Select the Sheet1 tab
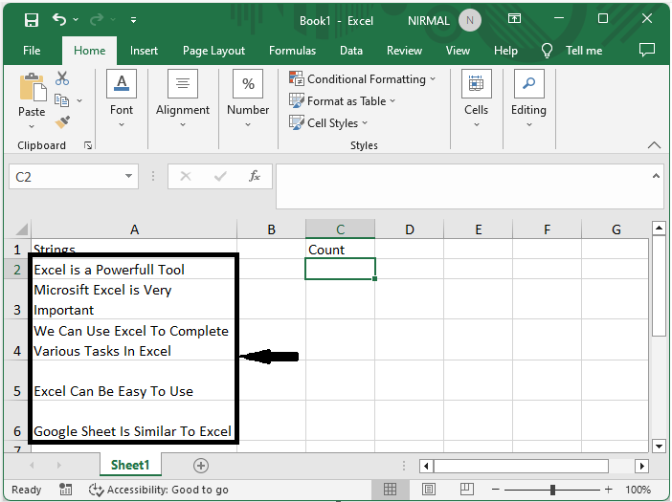The image size is (672, 502). click(130, 466)
